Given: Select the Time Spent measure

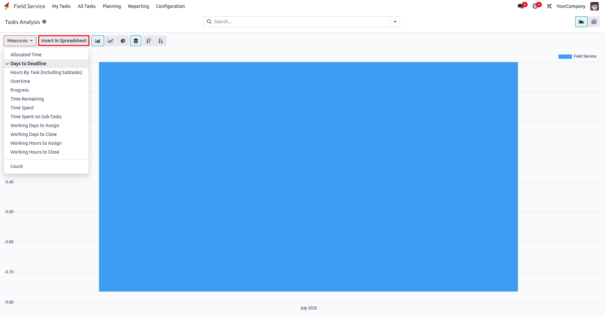Looking at the screenshot, I should pos(46,108).
